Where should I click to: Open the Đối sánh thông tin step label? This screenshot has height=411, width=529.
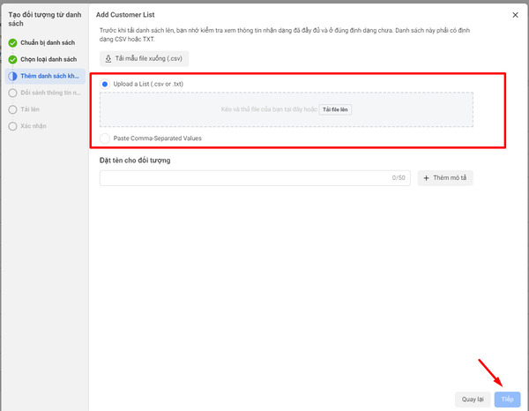[x=50, y=93]
